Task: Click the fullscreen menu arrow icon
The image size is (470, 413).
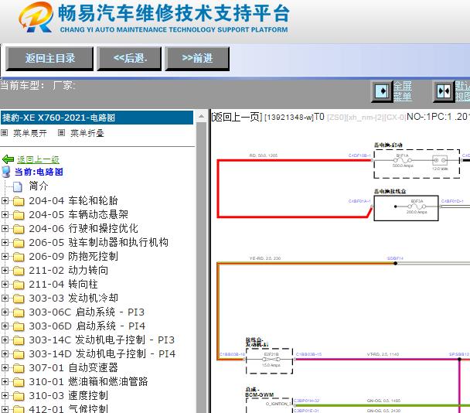Action: click(x=382, y=91)
